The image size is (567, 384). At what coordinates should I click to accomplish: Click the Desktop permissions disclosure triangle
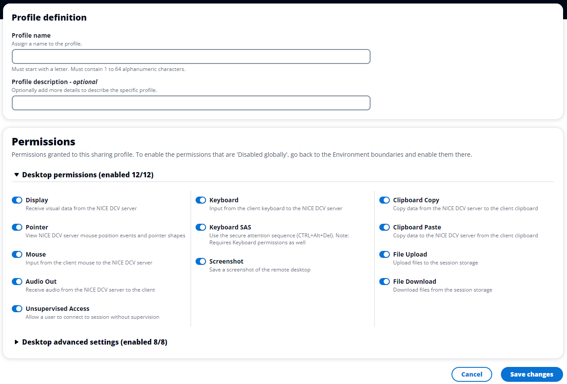click(16, 174)
